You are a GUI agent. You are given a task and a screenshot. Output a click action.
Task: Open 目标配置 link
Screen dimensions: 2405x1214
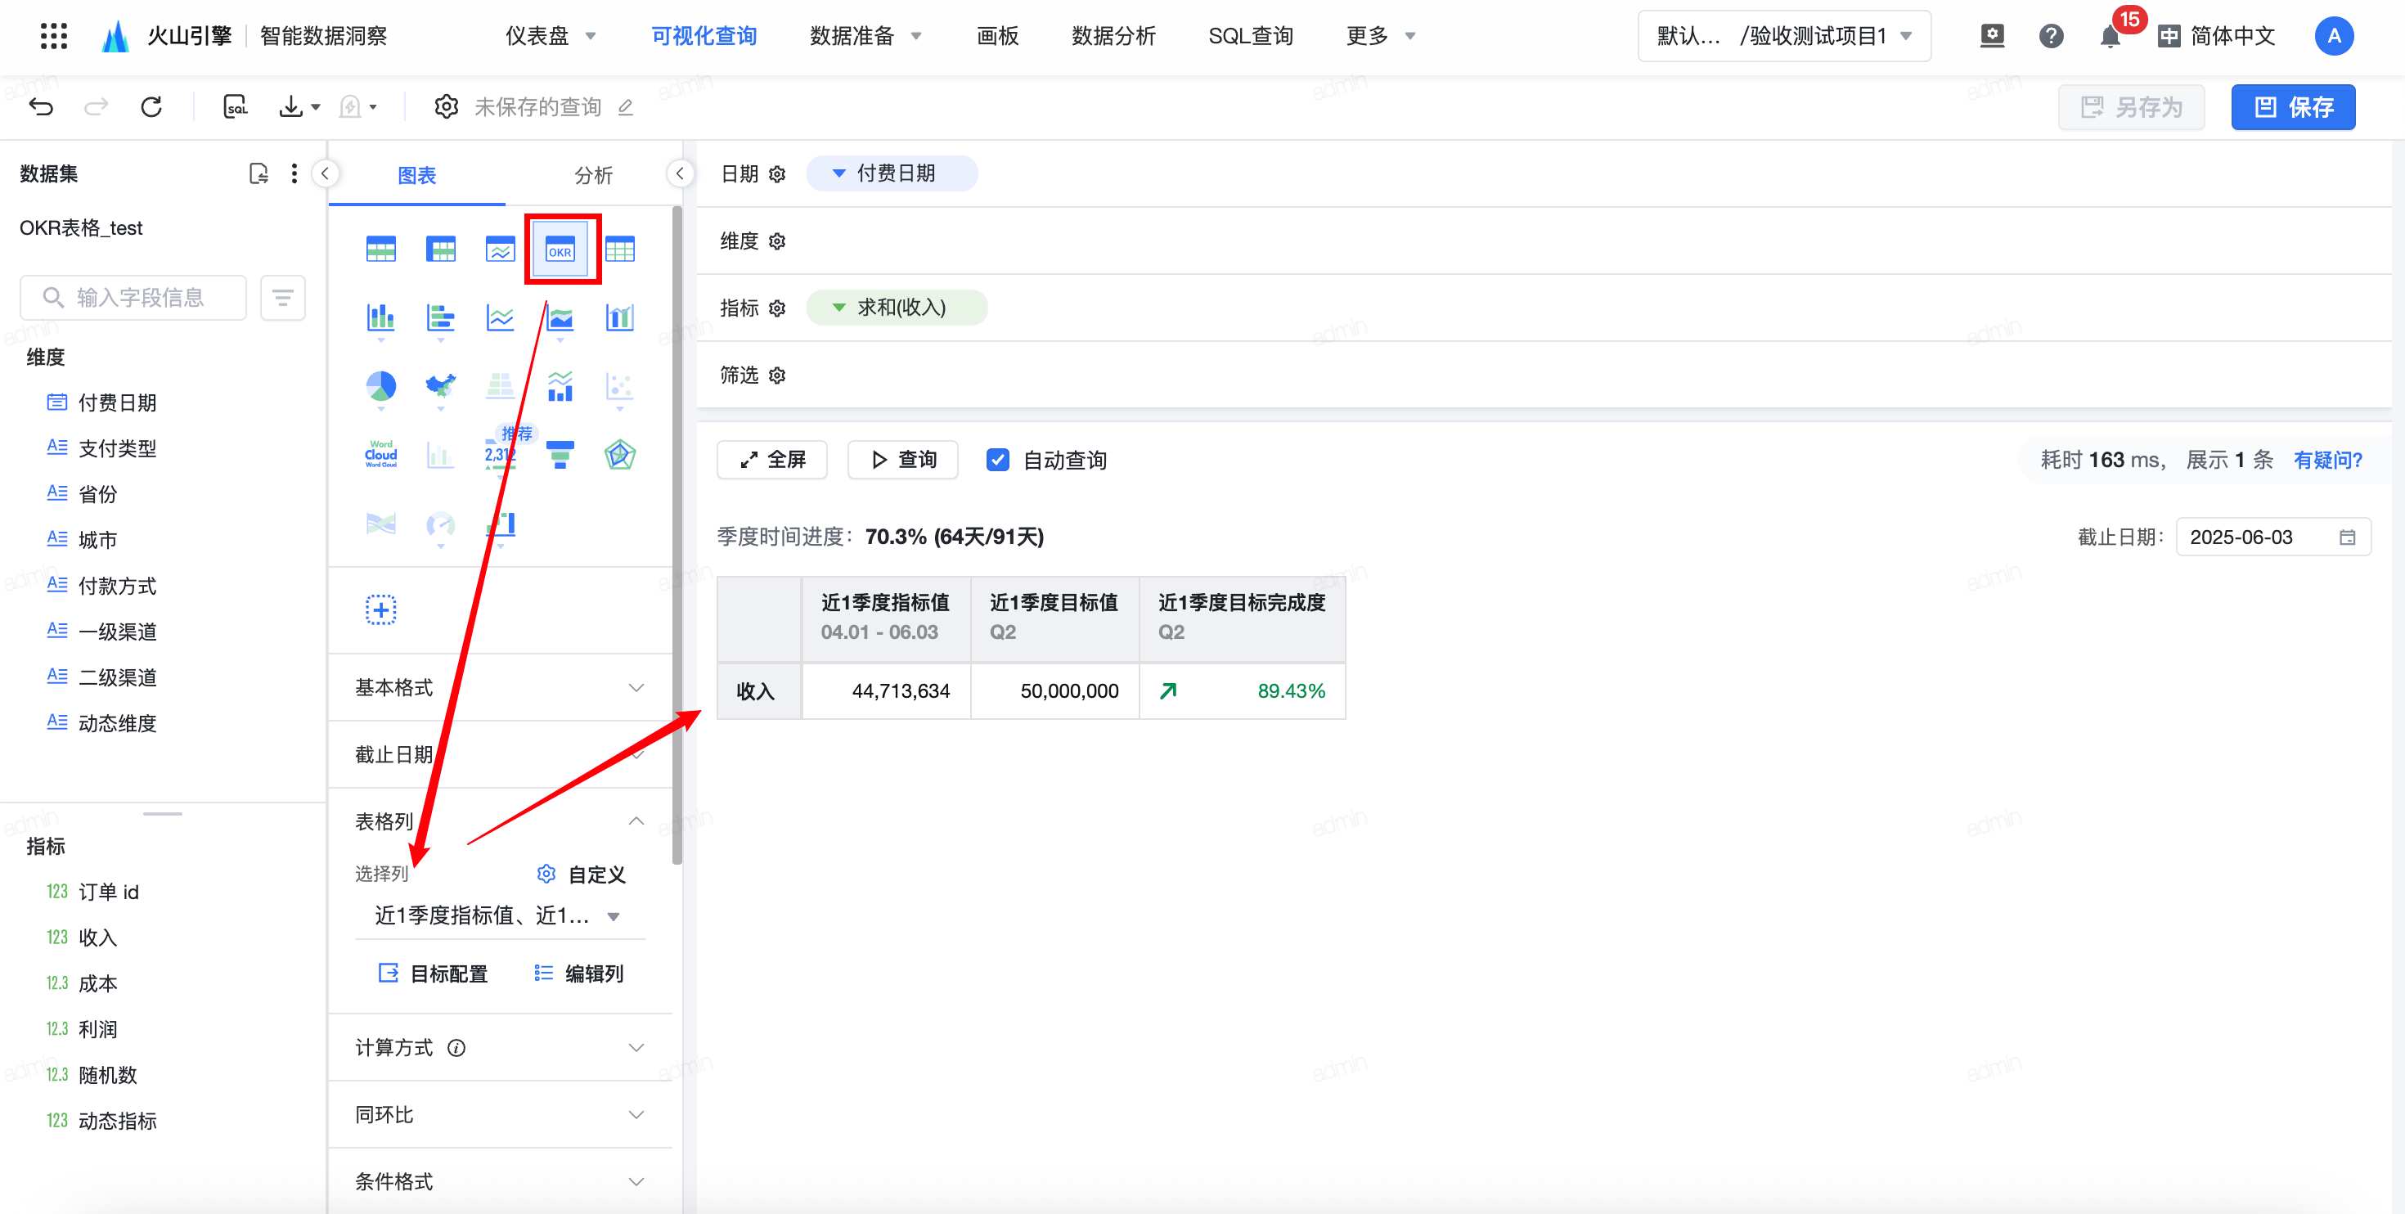tap(434, 974)
